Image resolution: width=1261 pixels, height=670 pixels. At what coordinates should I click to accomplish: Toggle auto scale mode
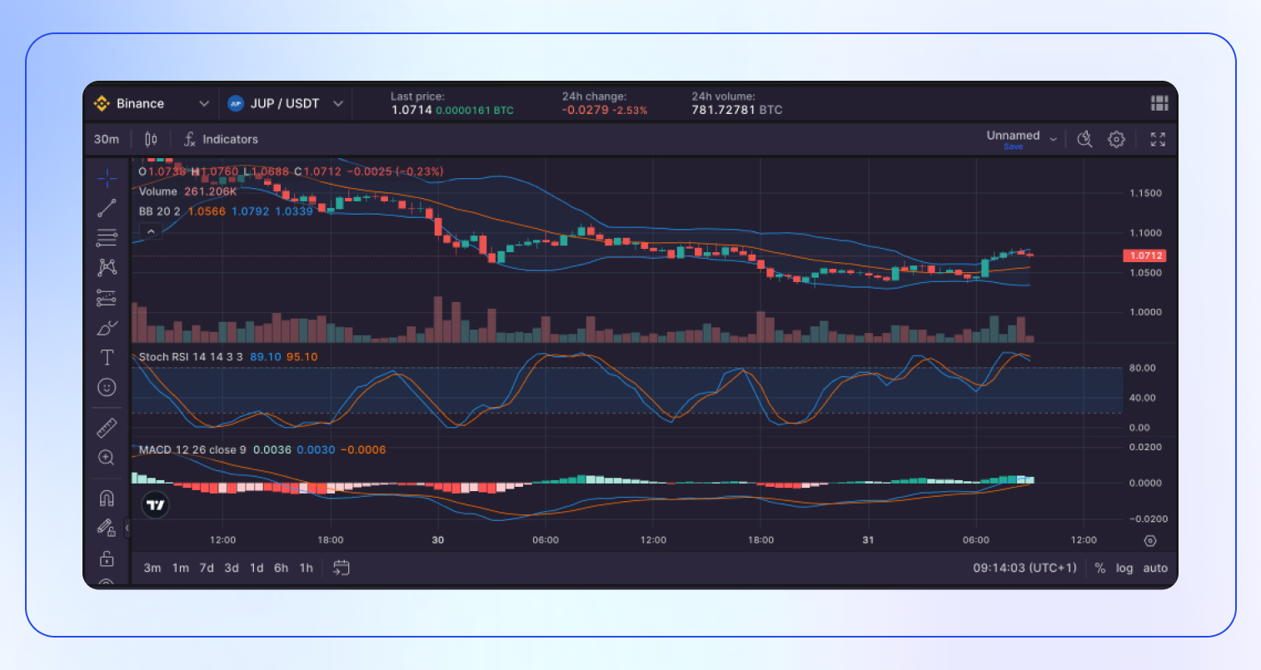coord(1155,568)
